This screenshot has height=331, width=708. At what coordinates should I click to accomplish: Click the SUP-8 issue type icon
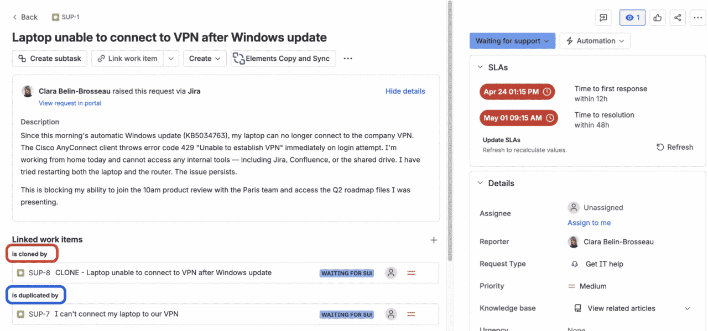20,273
